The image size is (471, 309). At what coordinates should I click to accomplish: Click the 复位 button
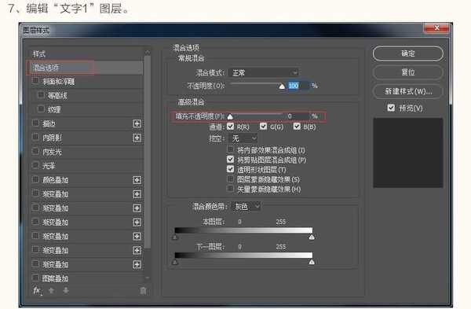(408, 72)
